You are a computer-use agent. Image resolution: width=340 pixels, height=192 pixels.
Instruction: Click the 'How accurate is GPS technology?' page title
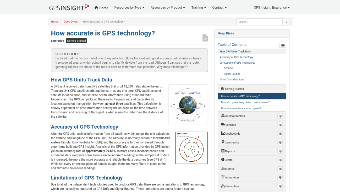tap(103, 33)
